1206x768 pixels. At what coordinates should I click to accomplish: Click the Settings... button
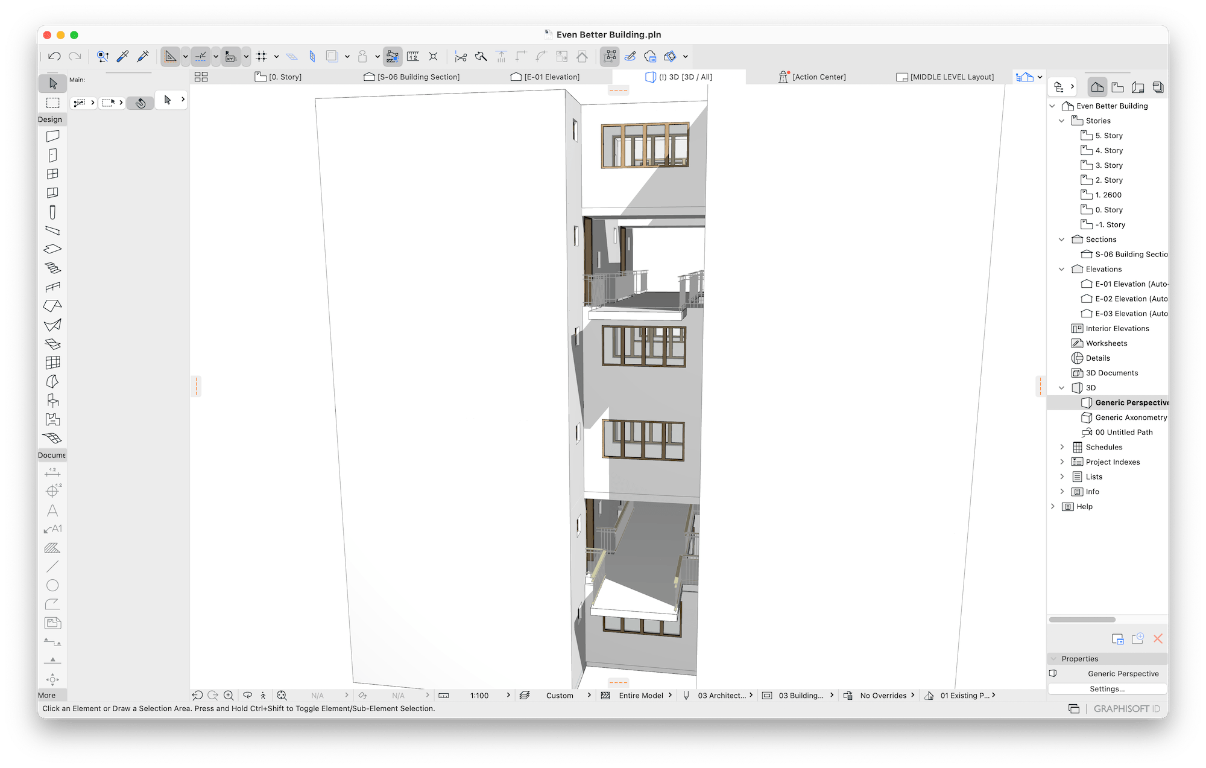tap(1107, 689)
